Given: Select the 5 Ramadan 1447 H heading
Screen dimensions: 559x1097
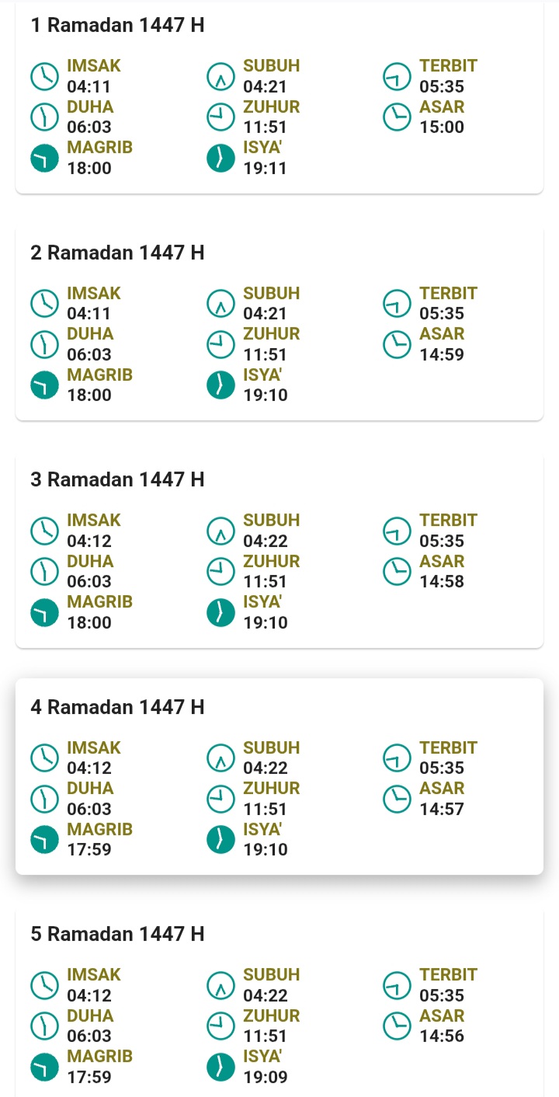Looking at the screenshot, I should [x=117, y=934].
